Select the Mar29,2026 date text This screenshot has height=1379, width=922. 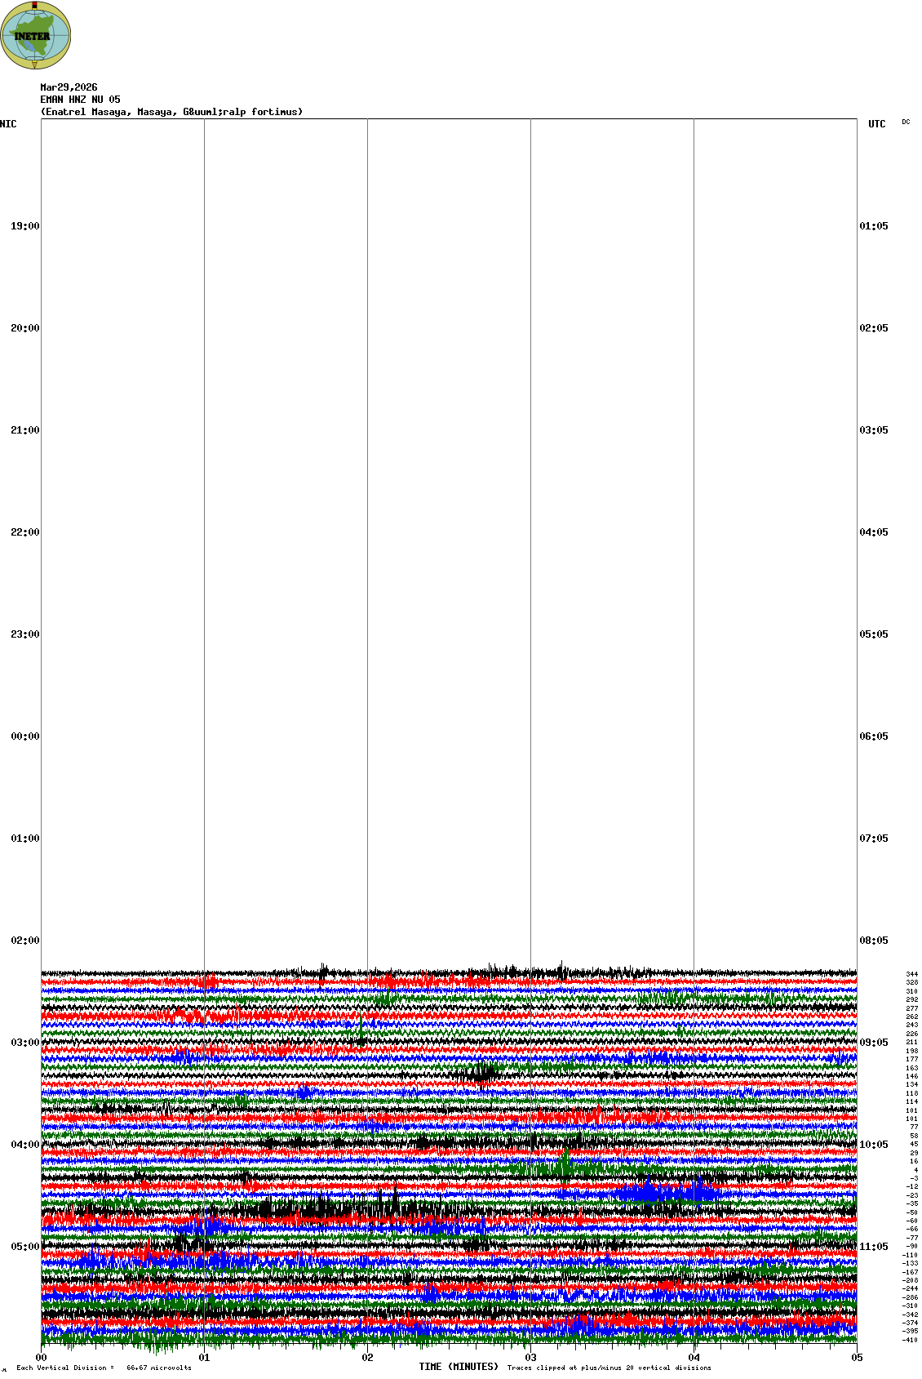(69, 87)
